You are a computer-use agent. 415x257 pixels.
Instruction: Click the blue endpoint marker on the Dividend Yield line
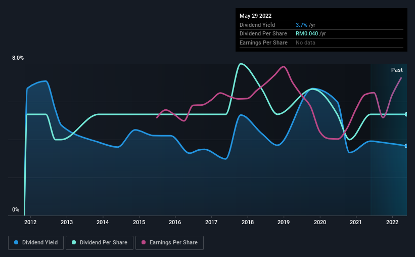pyautogui.click(x=406, y=146)
